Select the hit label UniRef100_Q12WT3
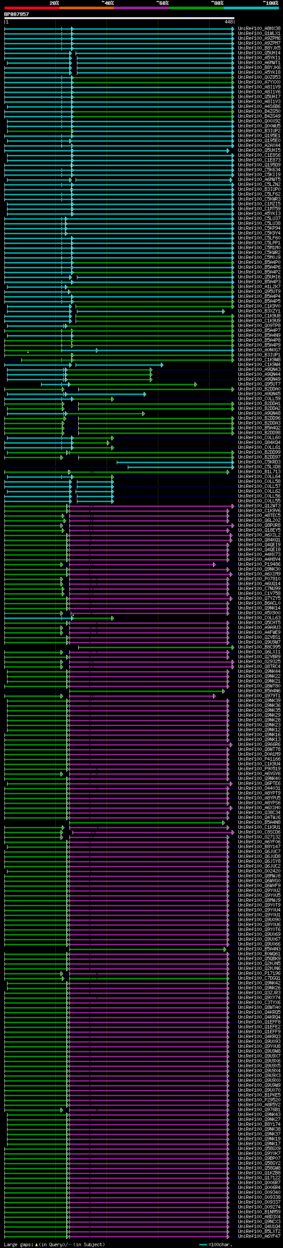This screenshot has height=1248, width=283. [x=259, y=506]
